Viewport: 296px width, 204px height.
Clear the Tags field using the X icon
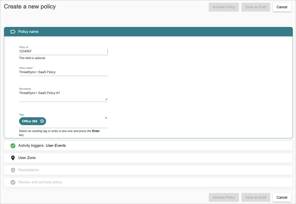(106, 118)
